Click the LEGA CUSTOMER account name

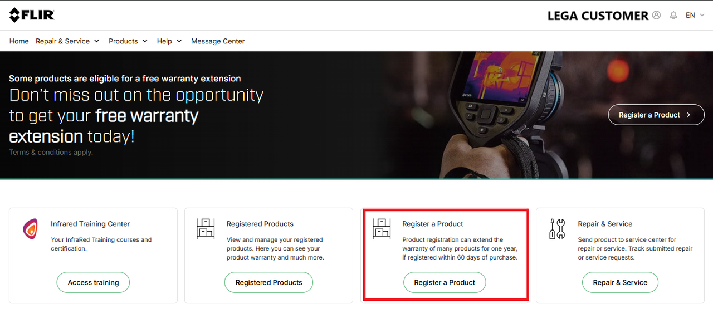coord(598,16)
